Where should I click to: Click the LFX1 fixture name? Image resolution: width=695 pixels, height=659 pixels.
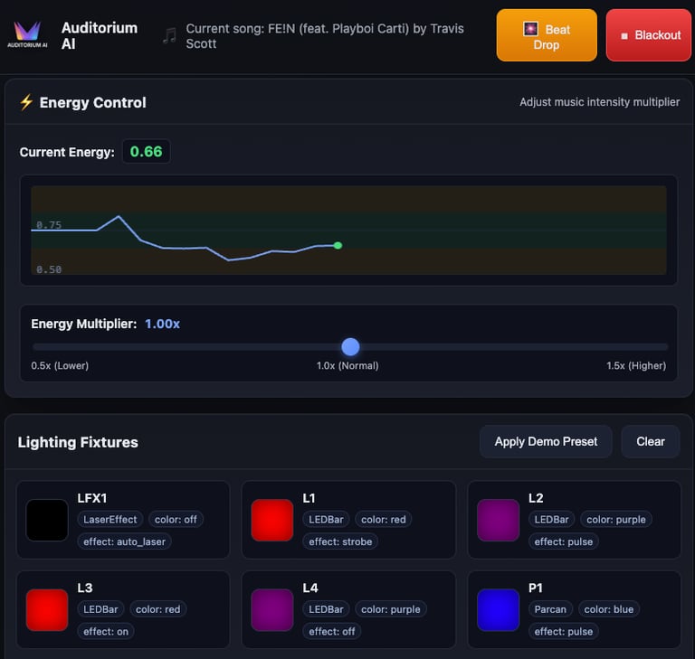(92, 498)
